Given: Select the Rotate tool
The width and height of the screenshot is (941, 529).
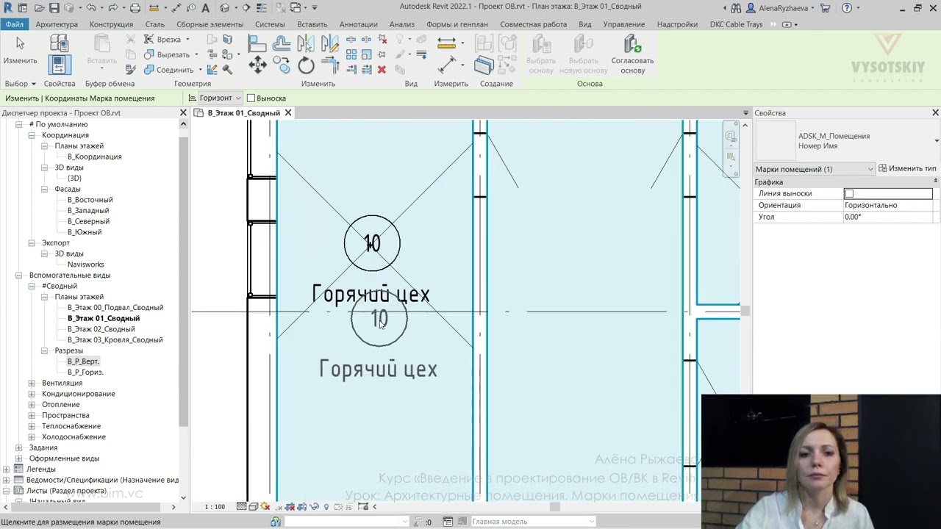Looking at the screenshot, I should pyautogui.click(x=306, y=66).
